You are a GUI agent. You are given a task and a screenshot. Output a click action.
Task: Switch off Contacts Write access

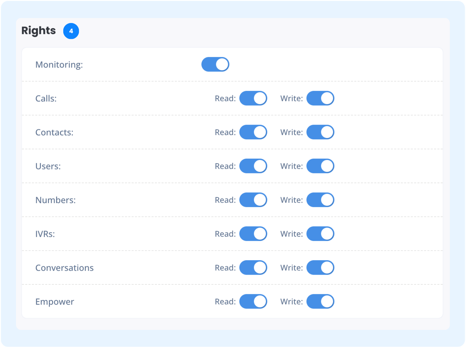320,132
